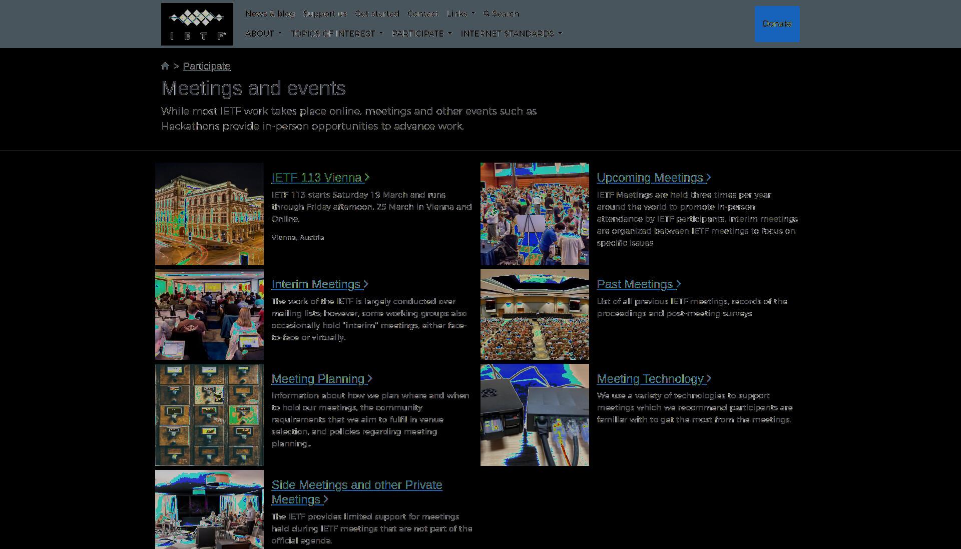Go to Get started page
The width and height of the screenshot is (961, 549).
click(x=377, y=14)
